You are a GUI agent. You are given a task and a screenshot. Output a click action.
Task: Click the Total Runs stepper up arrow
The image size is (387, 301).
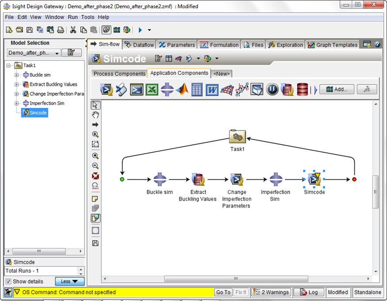[x=81, y=269]
